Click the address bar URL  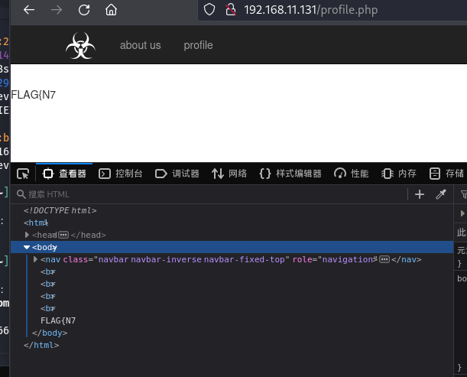click(x=310, y=10)
